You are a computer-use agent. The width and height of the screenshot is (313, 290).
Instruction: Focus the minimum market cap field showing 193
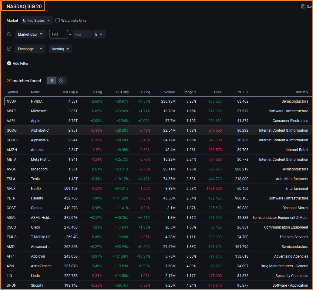[59, 35]
